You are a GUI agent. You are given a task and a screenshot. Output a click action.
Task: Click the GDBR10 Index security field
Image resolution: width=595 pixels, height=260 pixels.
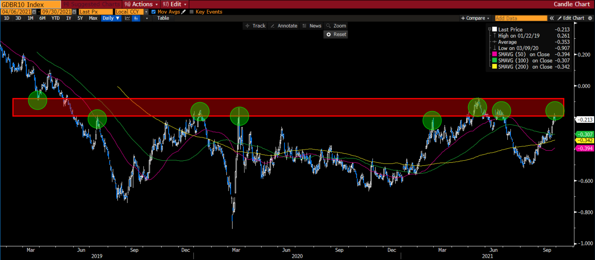coord(31,4)
